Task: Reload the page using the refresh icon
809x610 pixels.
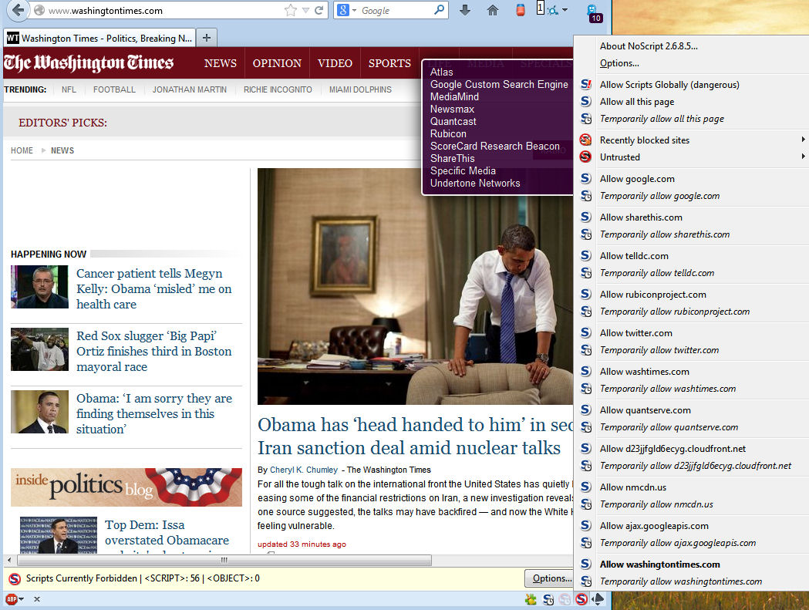Action: point(319,11)
